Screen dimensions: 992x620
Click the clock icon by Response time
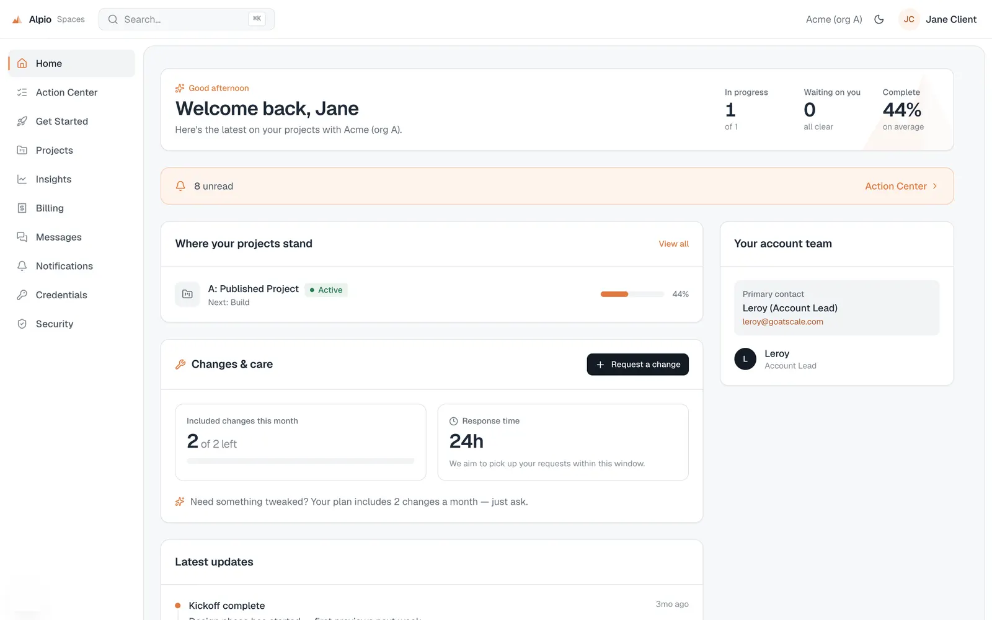(453, 421)
